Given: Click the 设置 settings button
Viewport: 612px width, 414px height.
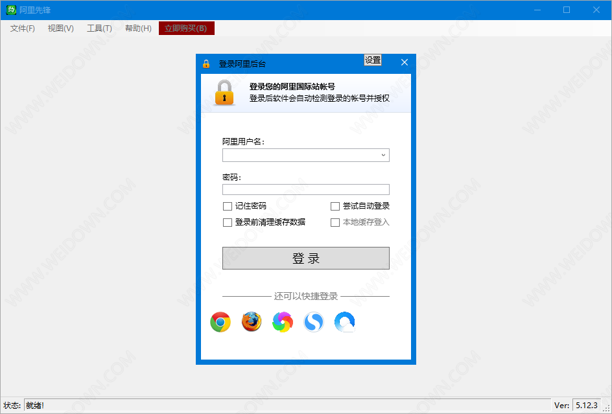Looking at the screenshot, I should point(373,60).
